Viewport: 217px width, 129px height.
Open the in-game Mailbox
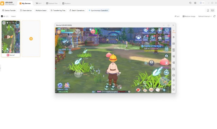(146, 38)
